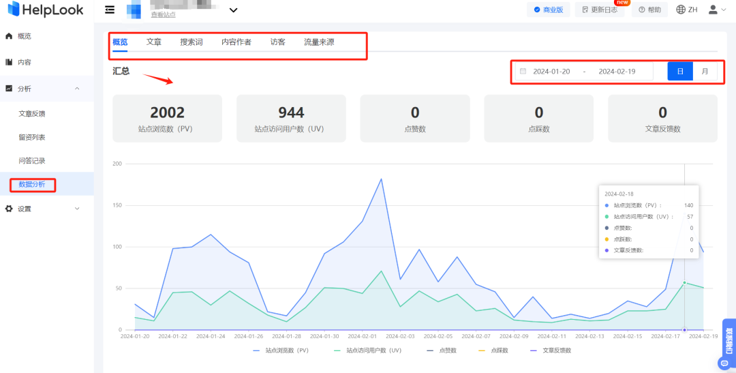
Task: Click the 帮助 button
Action: [649, 10]
